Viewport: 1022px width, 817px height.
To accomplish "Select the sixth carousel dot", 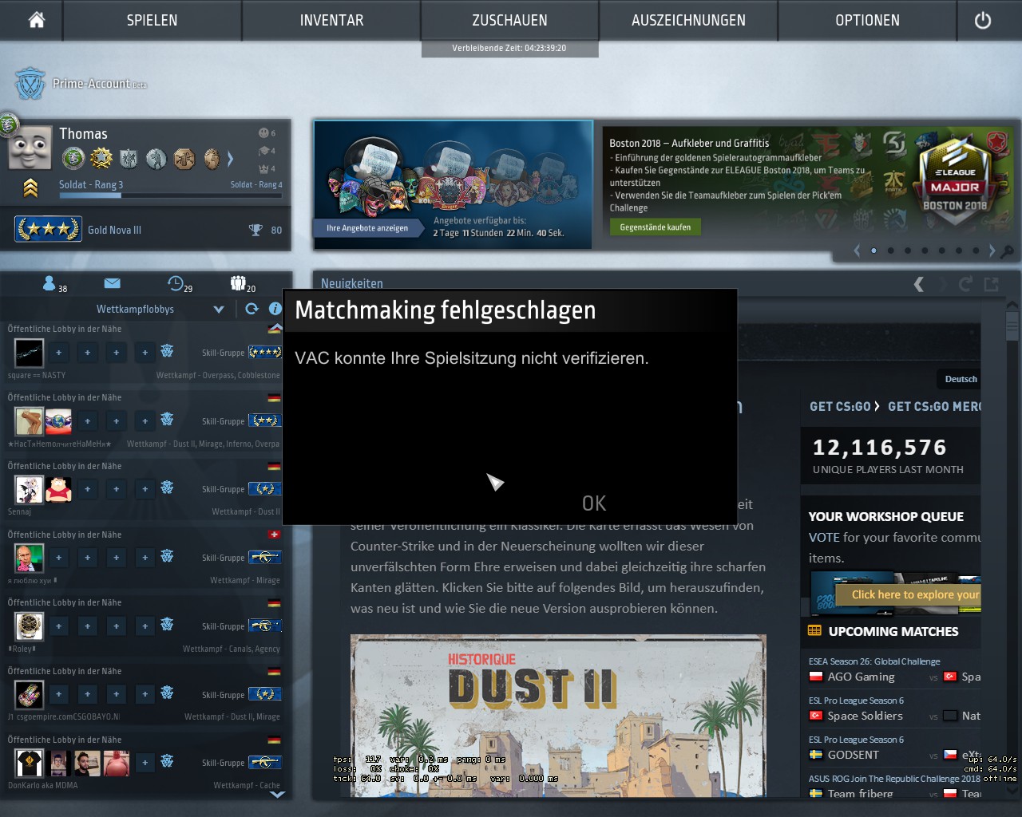I will [959, 251].
